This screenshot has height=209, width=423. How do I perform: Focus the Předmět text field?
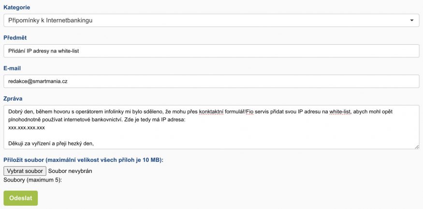(x=211, y=51)
